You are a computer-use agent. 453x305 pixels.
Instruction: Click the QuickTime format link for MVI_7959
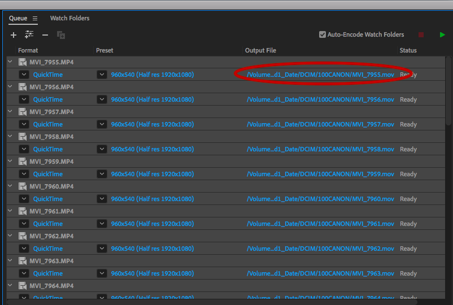click(48, 174)
